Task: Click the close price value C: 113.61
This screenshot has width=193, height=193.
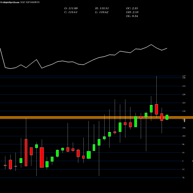Action: coord(71,12)
